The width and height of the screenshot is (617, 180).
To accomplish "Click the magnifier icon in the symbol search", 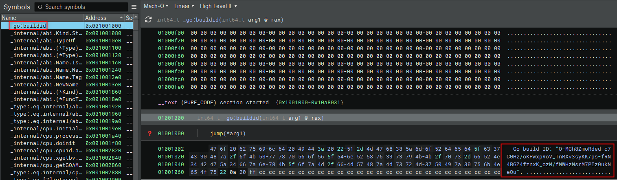I will [40, 7].
